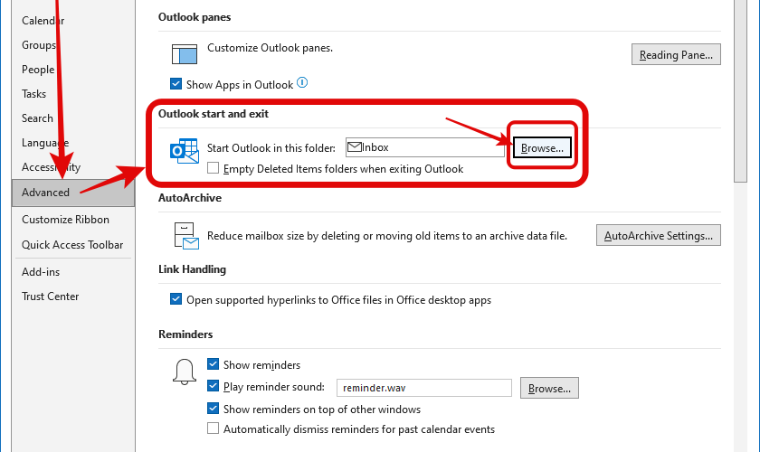Select the Advanced category

pyautogui.click(x=72, y=193)
